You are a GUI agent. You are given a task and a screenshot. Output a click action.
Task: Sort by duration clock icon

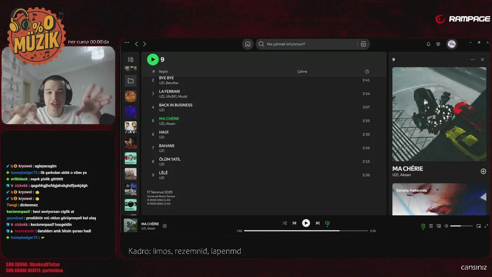(x=367, y=72)
